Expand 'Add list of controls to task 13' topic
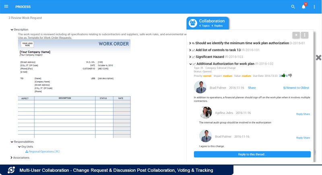The image size is (322, 175). (190, 50)
